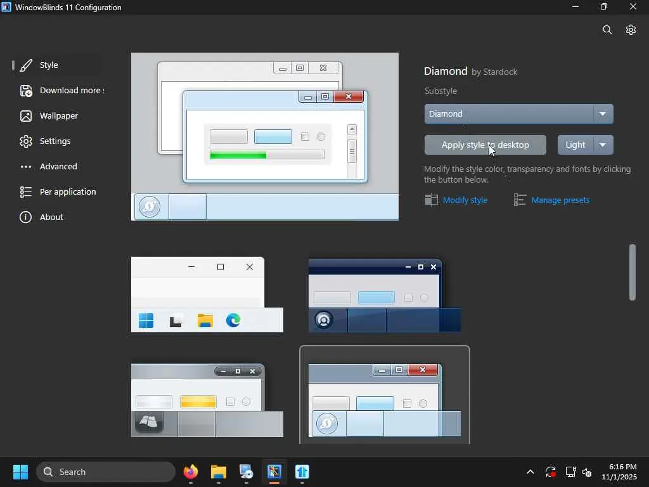Viewport: 649px width, 487px height.
Task: Click the taskbar Search box
Action: tap(106, 472)
